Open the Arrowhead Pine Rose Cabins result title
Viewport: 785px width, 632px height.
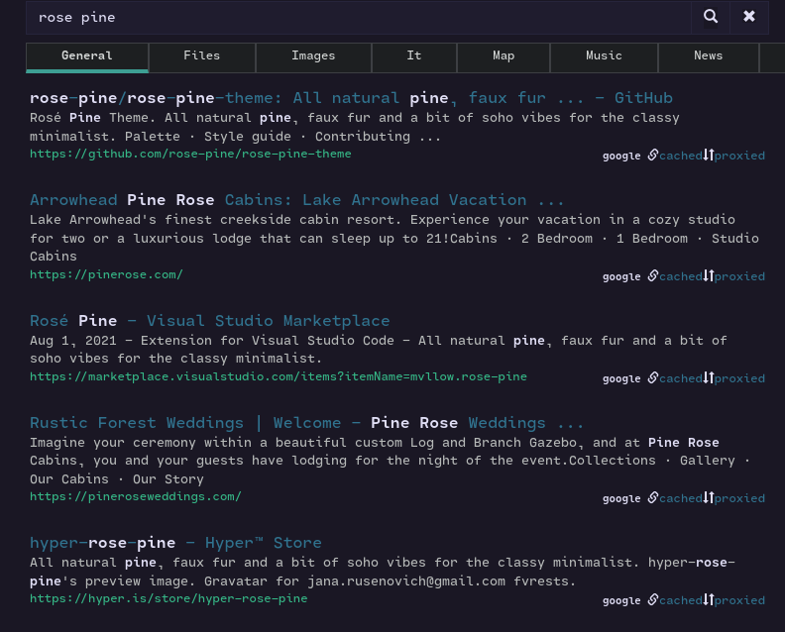pyautogui.click(x=297, y=200)
